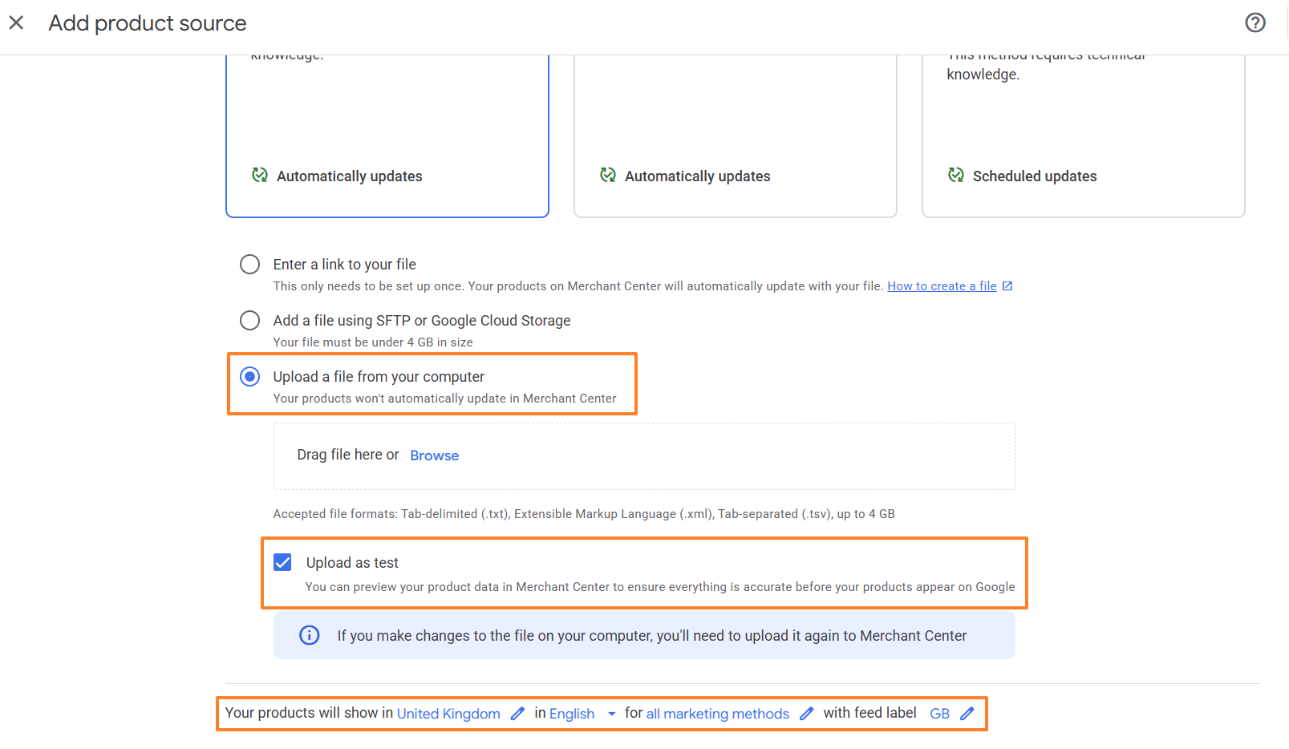
Task: Edit the GB feed label pencil icon
Action: 967,714
